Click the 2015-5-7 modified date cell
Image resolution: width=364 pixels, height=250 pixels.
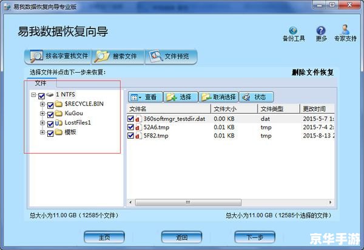pos(318,119)
